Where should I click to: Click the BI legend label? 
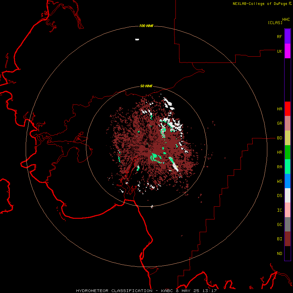click(279, 239)
